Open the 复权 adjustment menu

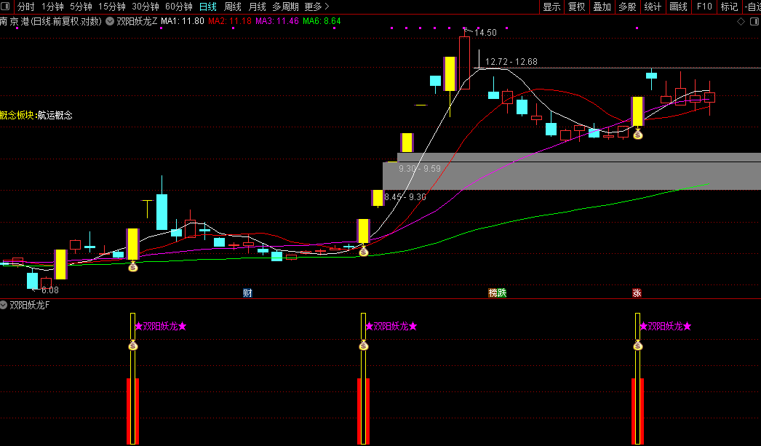pos(577,7)
